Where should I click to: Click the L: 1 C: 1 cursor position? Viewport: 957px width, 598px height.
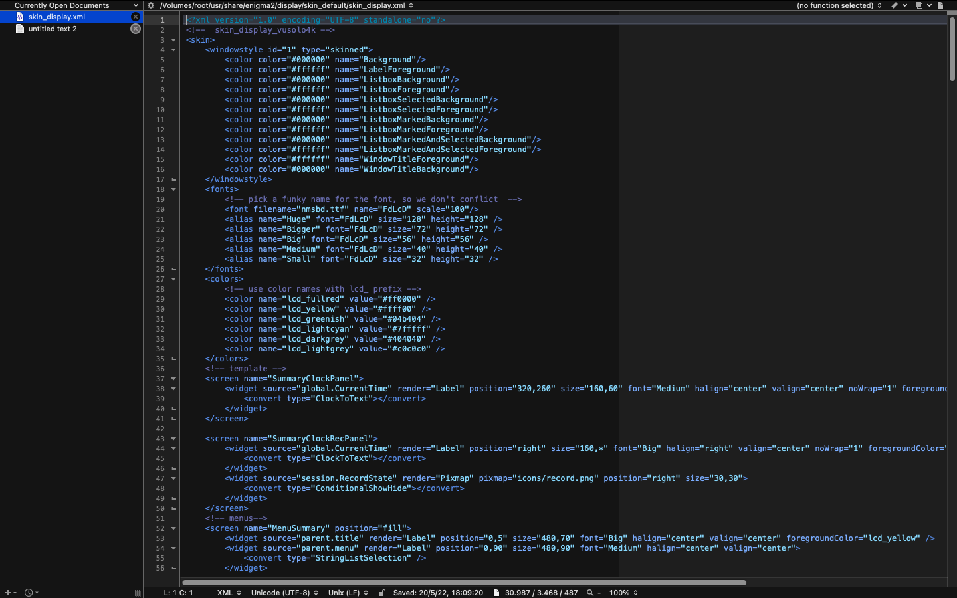[178, 593]
